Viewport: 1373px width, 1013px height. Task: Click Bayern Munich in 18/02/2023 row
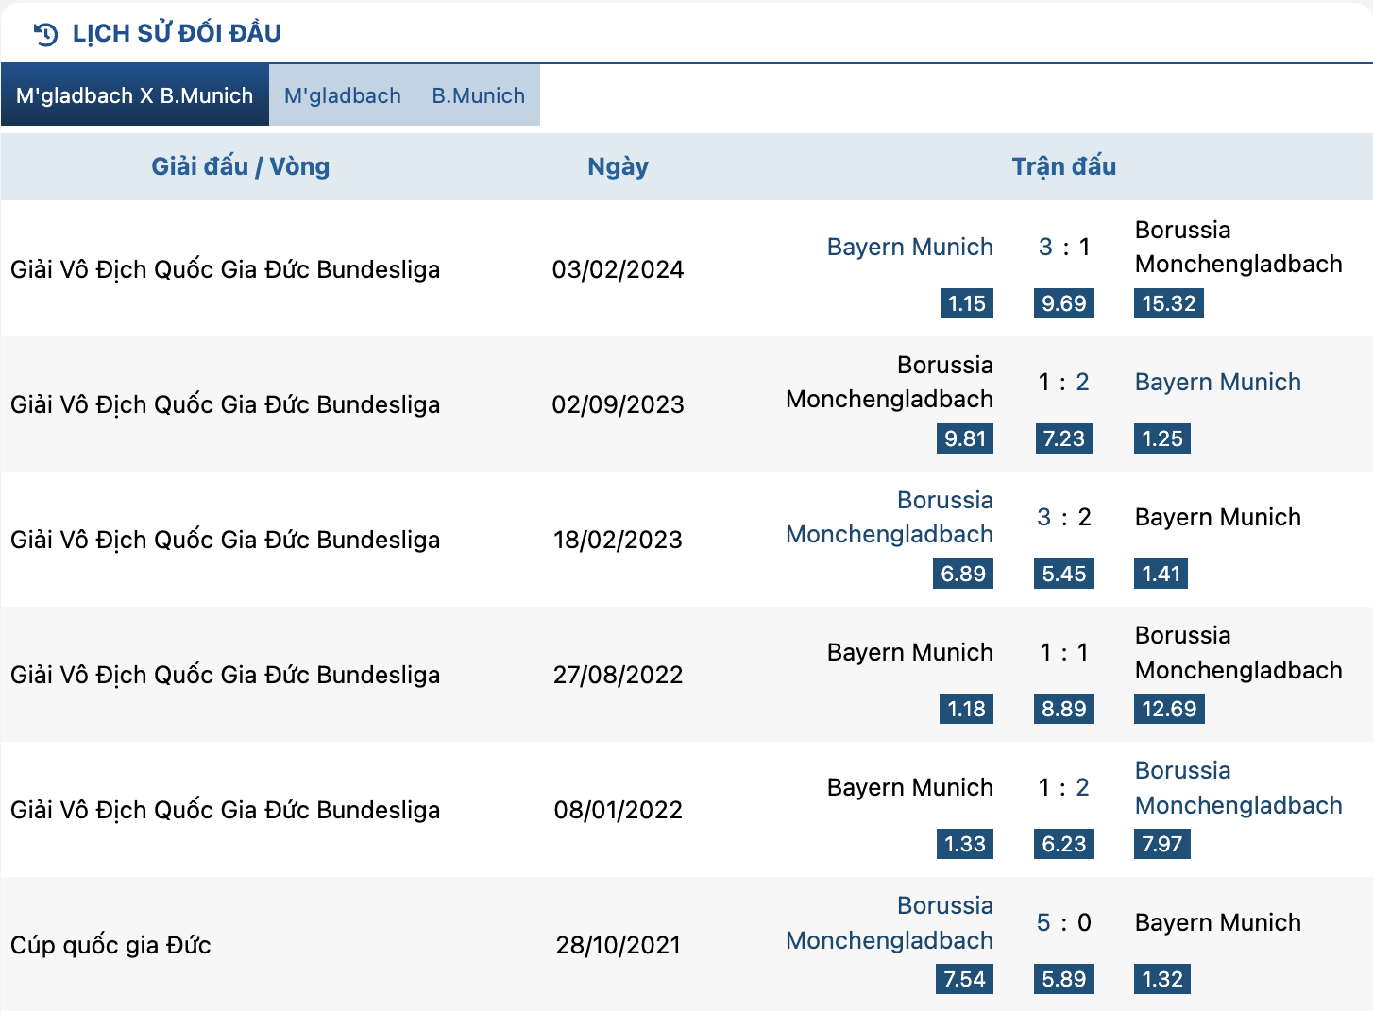[x=1218, y=517]
